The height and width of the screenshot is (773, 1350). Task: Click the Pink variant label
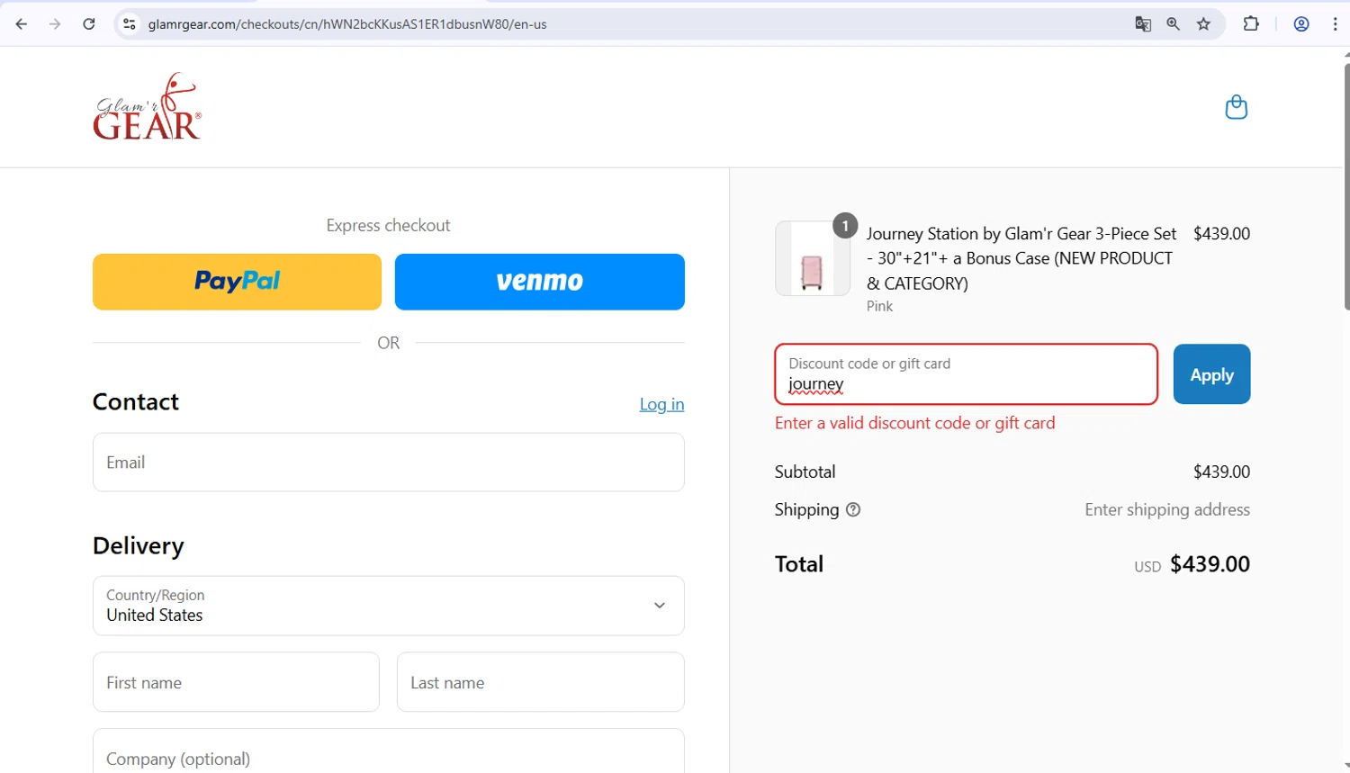[879, 306]
